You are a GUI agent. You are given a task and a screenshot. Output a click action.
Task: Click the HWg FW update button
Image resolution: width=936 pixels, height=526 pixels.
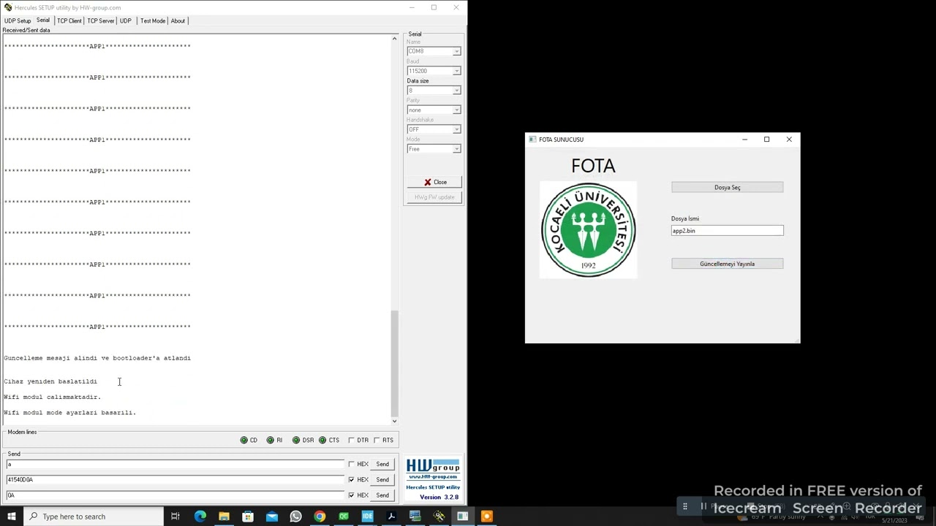[x=434, y=197]
